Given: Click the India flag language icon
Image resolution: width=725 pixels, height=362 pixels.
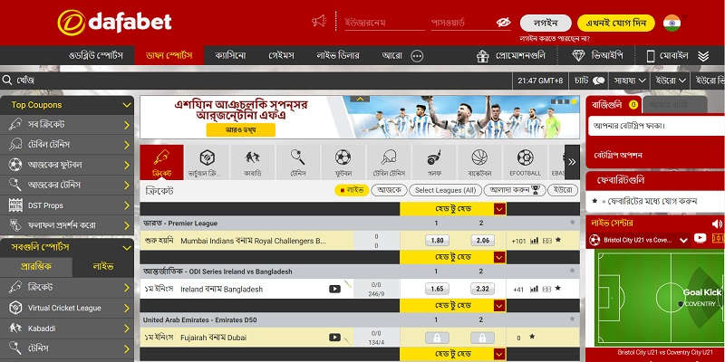Looking at the screenshot, I should point(672,23).
